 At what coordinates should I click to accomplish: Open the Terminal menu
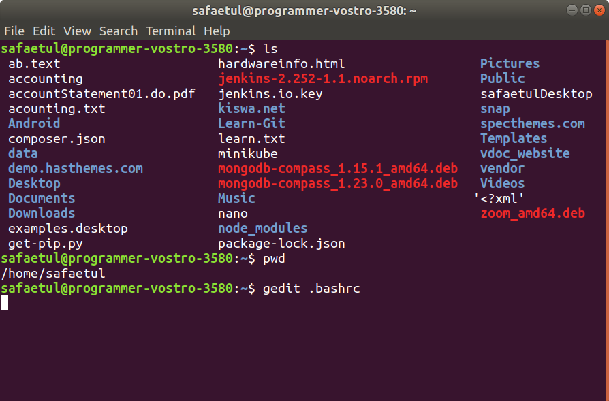tap(170, 31)
